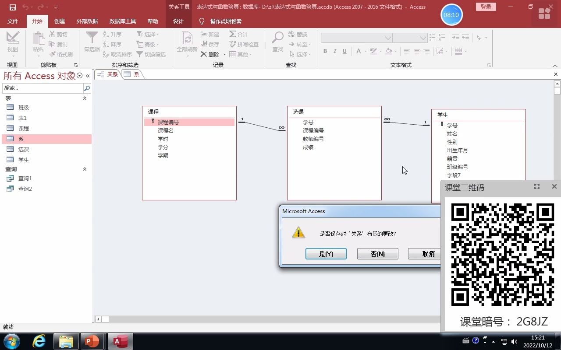Viewport: 561px width, 350px height.
Task: Switch to the Create (创建) ribbon tab
Action: (x=60, y=21)
